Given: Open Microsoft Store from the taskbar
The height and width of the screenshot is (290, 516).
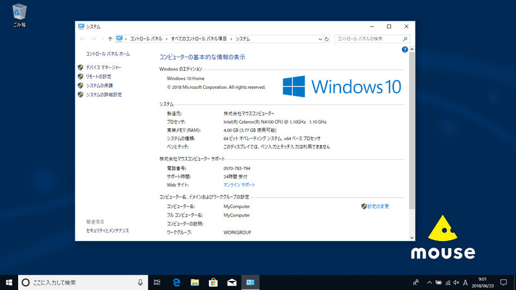Looking at the screenshot, I should 213,282.
